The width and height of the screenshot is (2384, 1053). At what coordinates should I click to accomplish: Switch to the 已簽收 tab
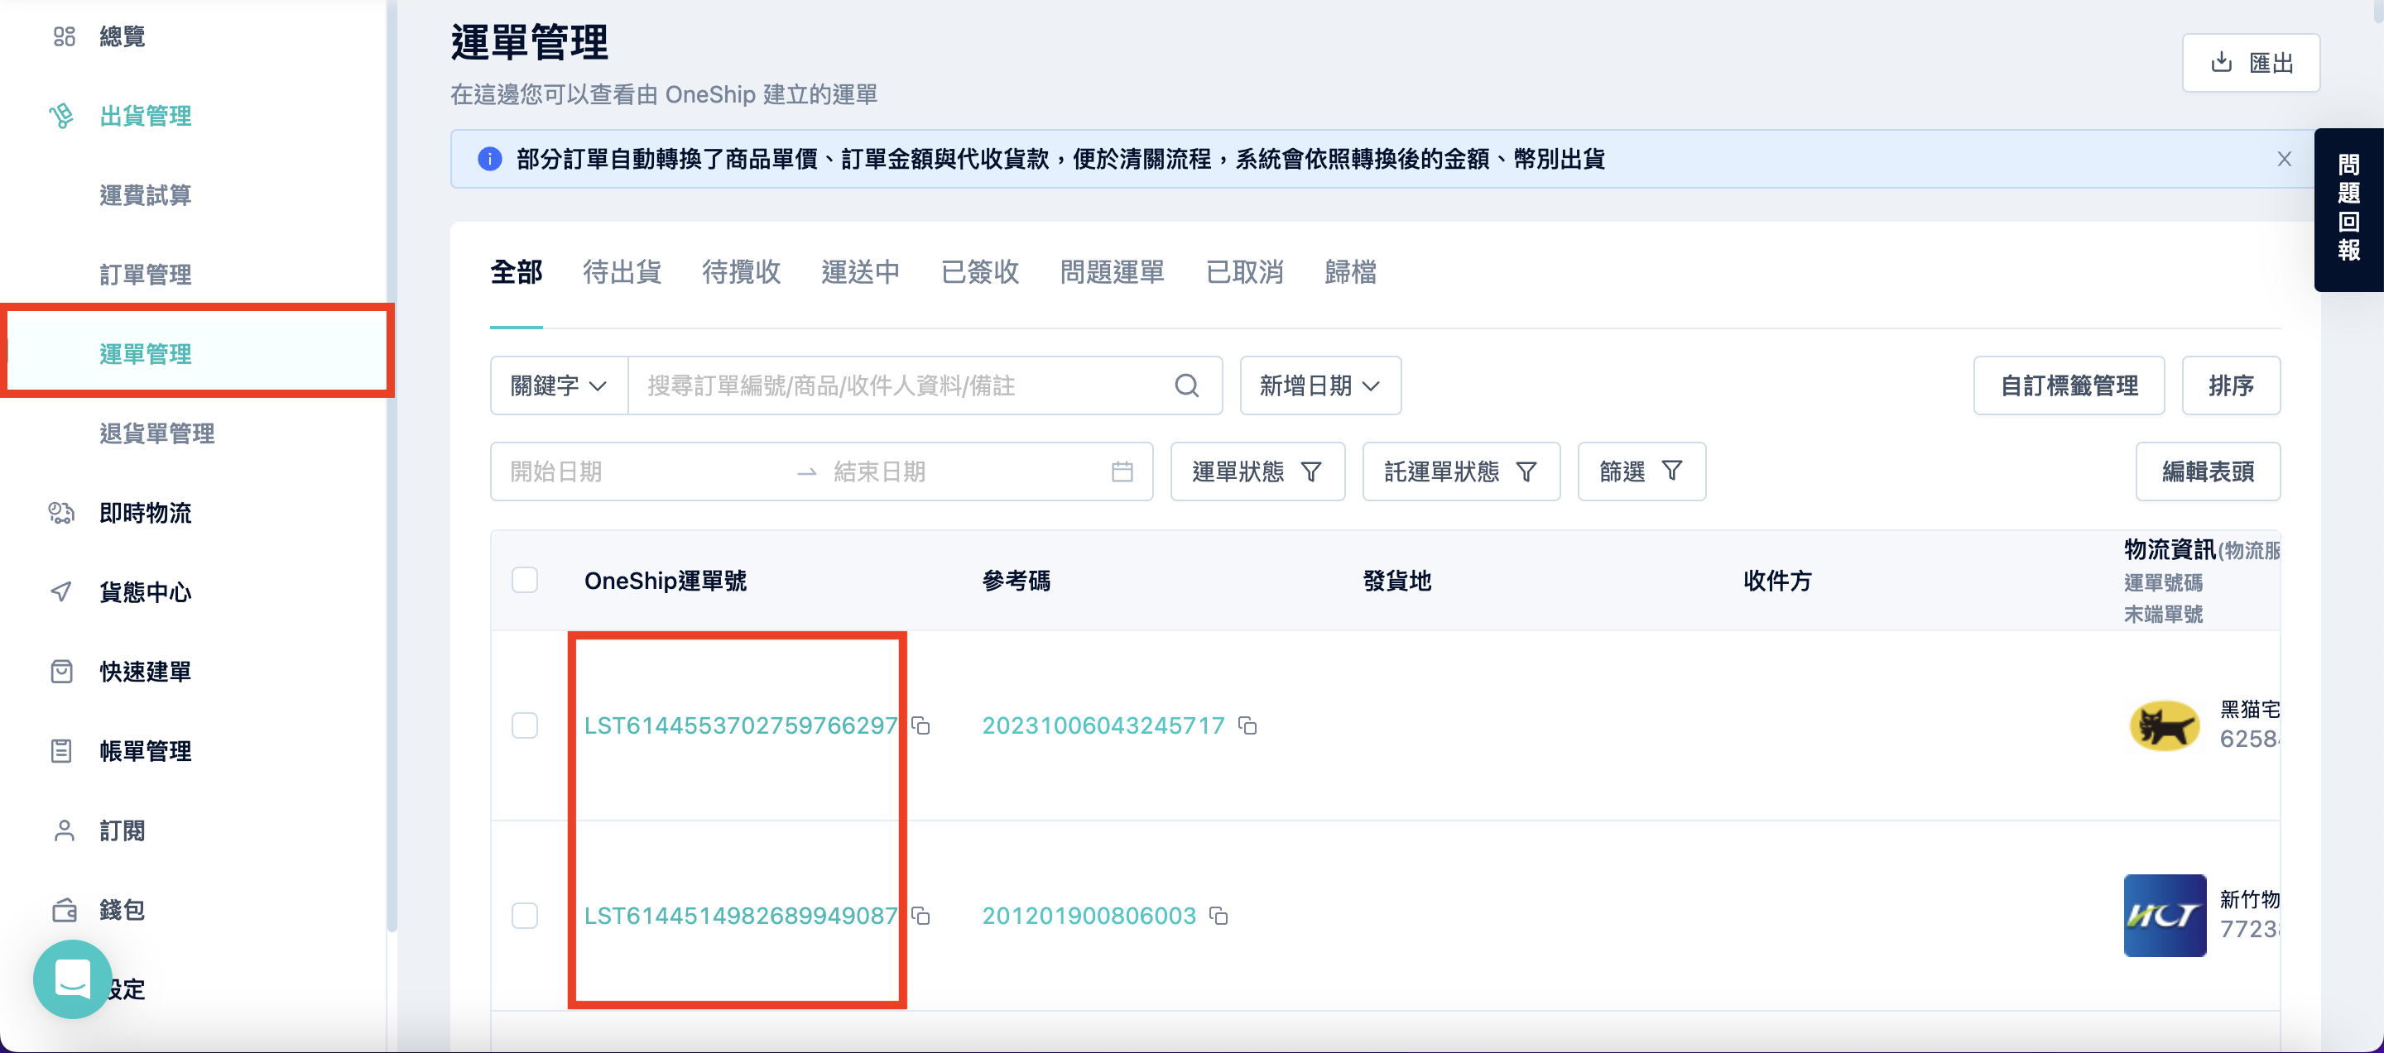[x=980, y=272]
